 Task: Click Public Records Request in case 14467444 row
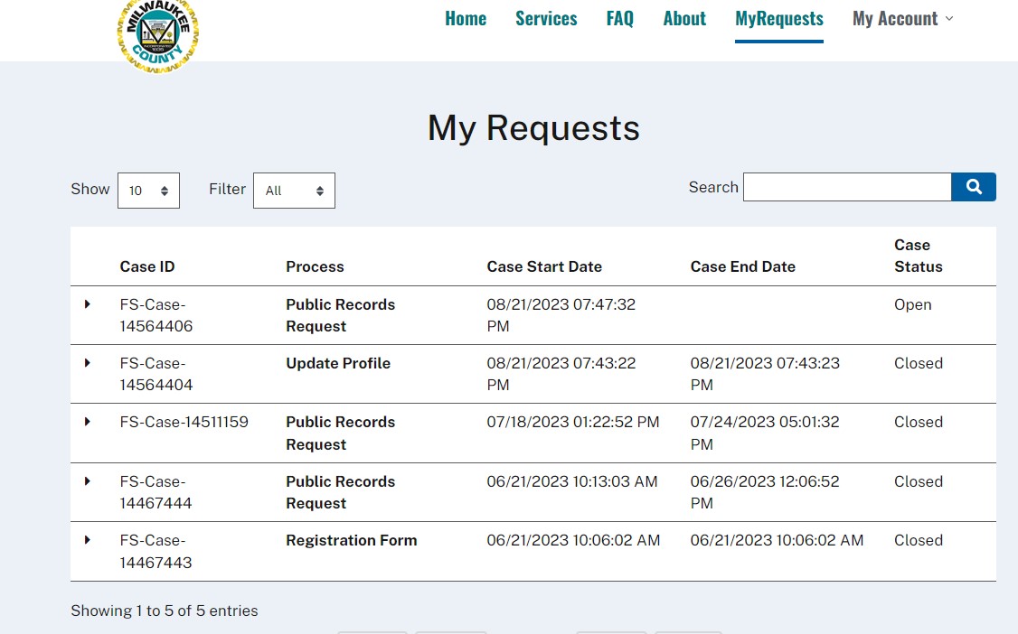coord(340,492)
